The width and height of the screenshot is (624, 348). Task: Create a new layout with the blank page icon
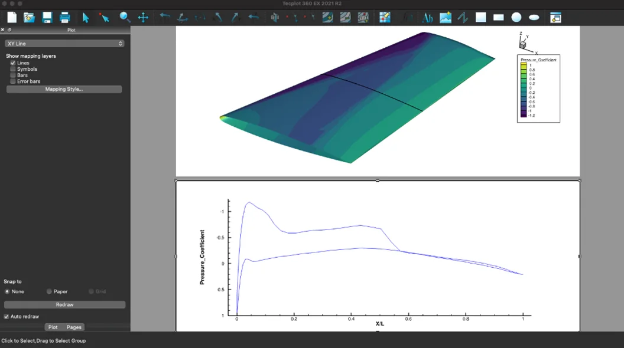(x=12, y=18)
